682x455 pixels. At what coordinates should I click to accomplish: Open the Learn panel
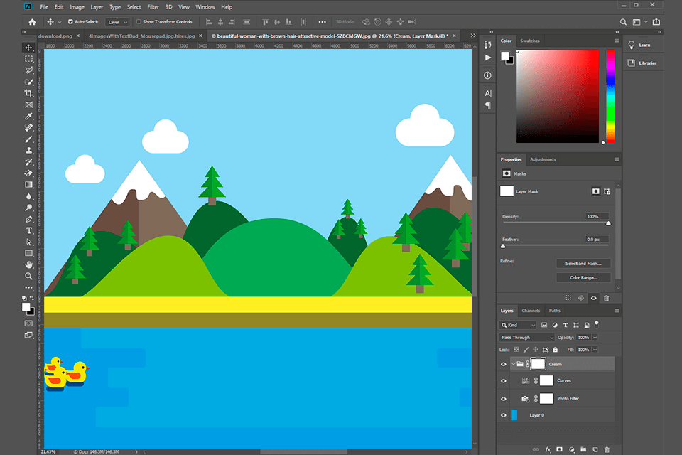click(x=644, y=45)
